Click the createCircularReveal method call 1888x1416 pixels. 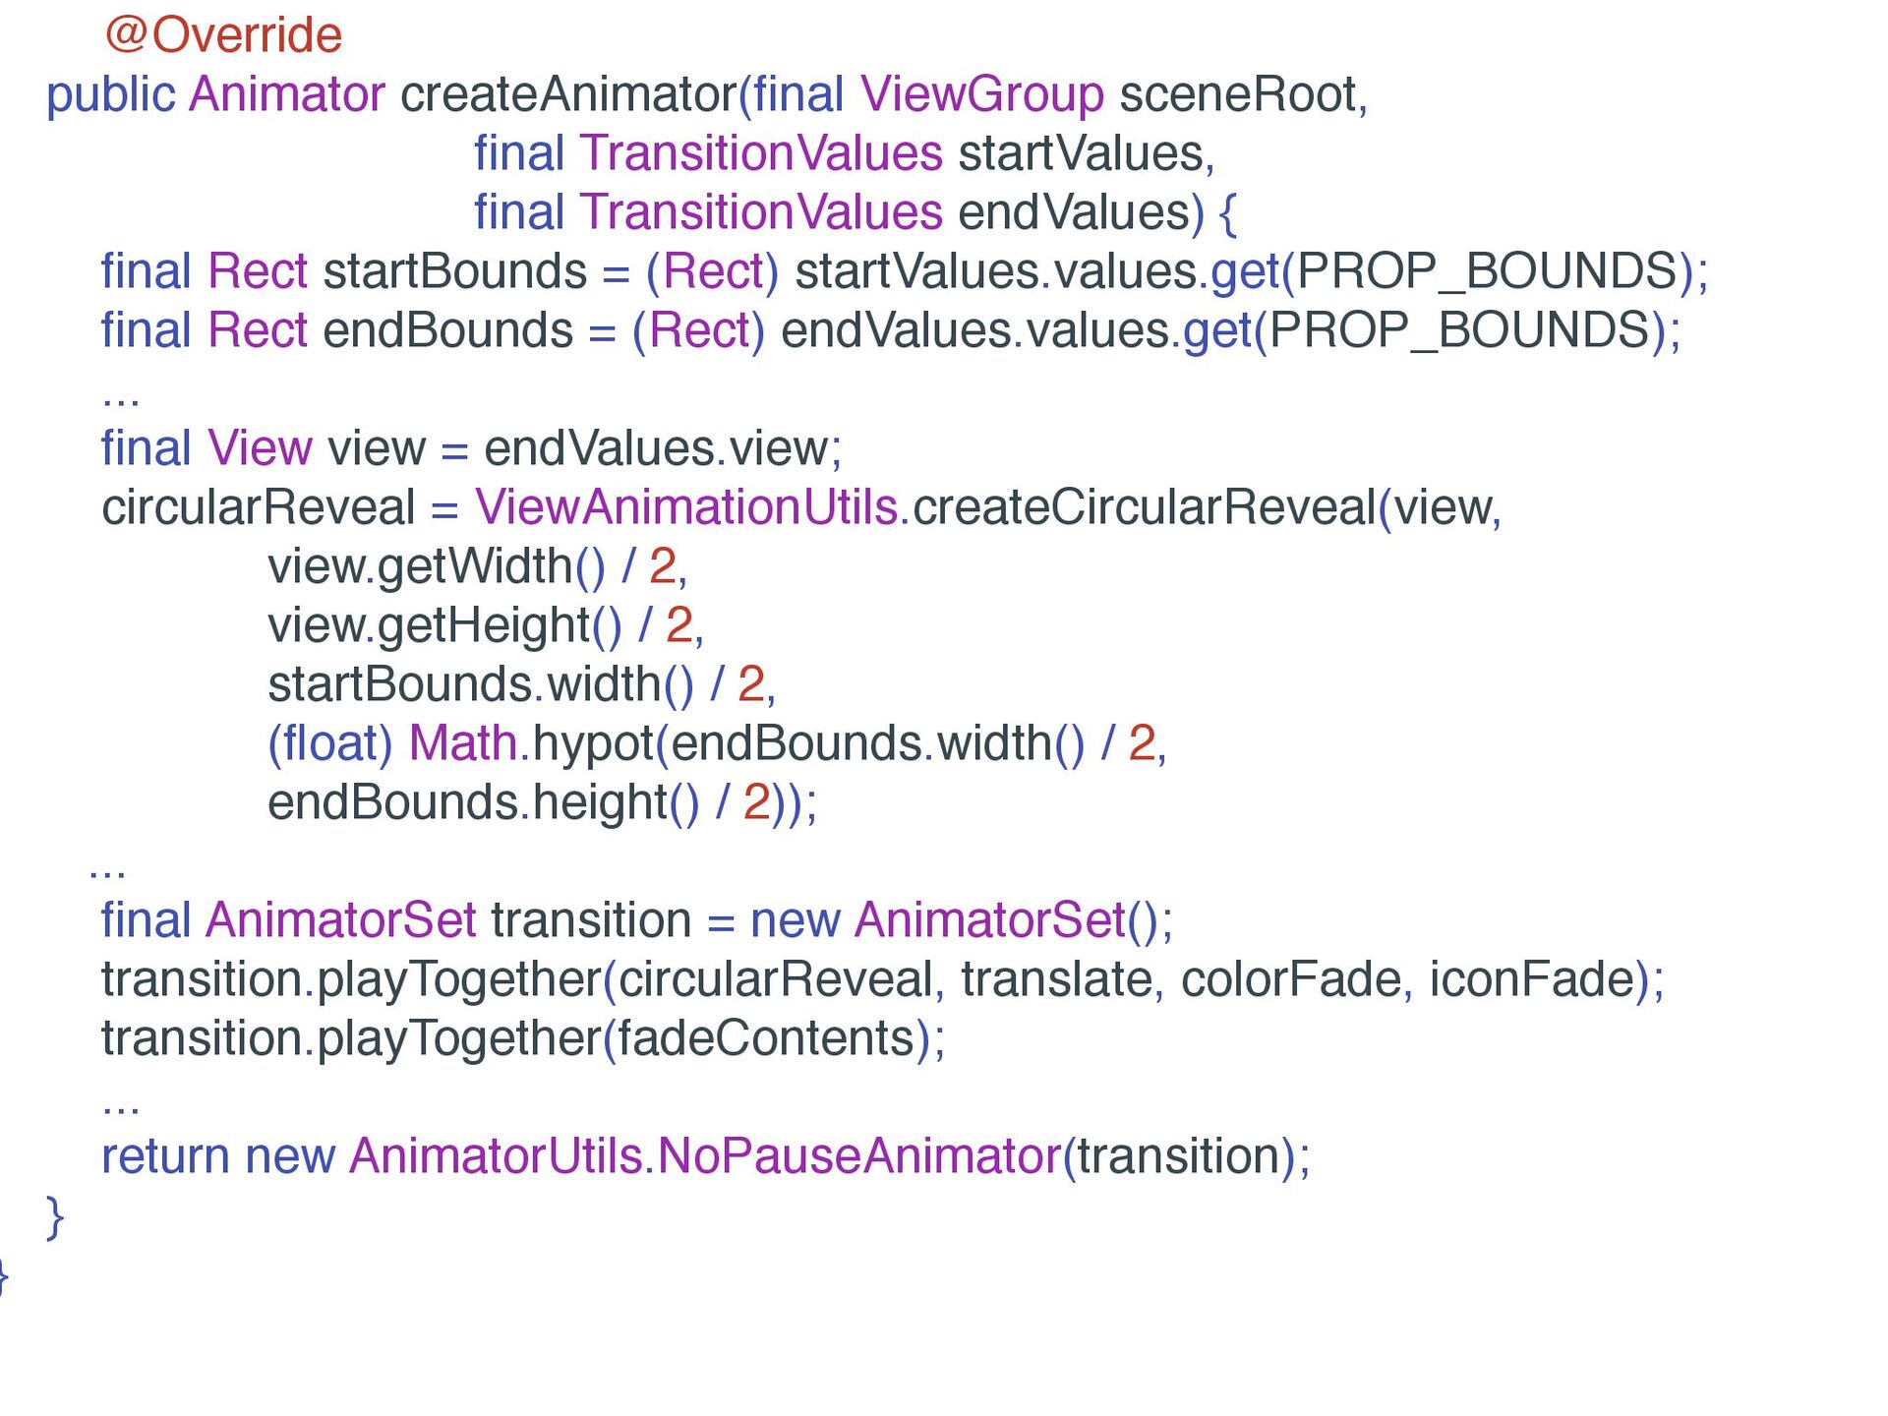[x=1144, y=507]
